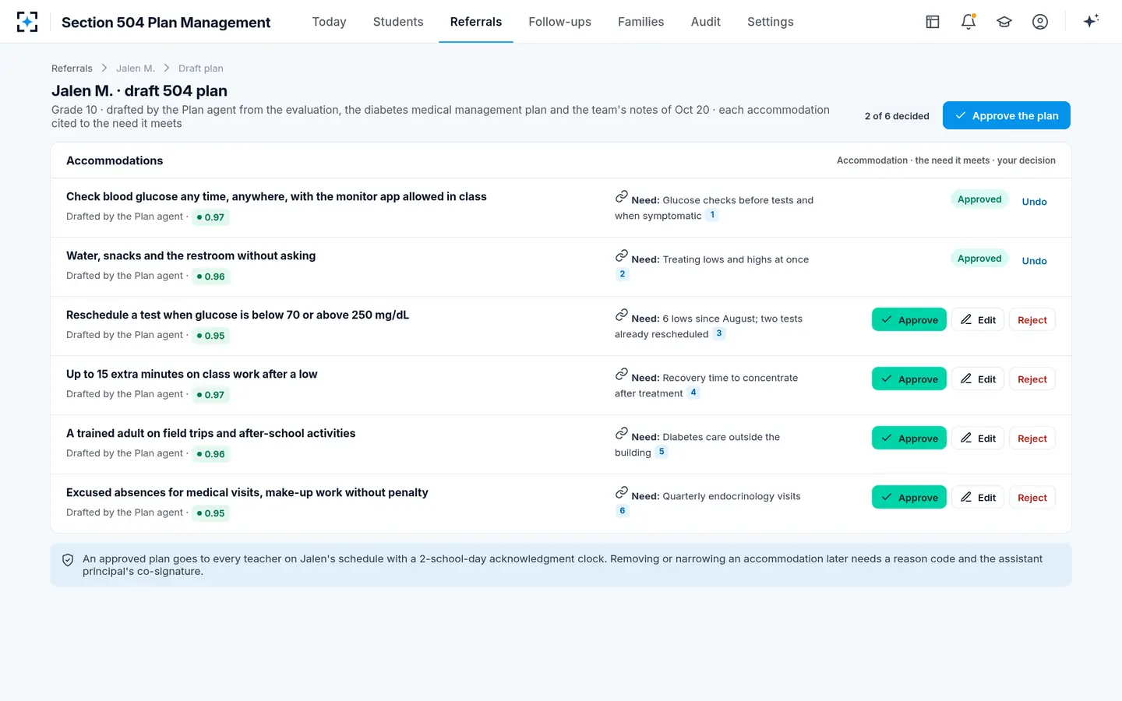Click the link icon for treating lows need

[621, 255]
